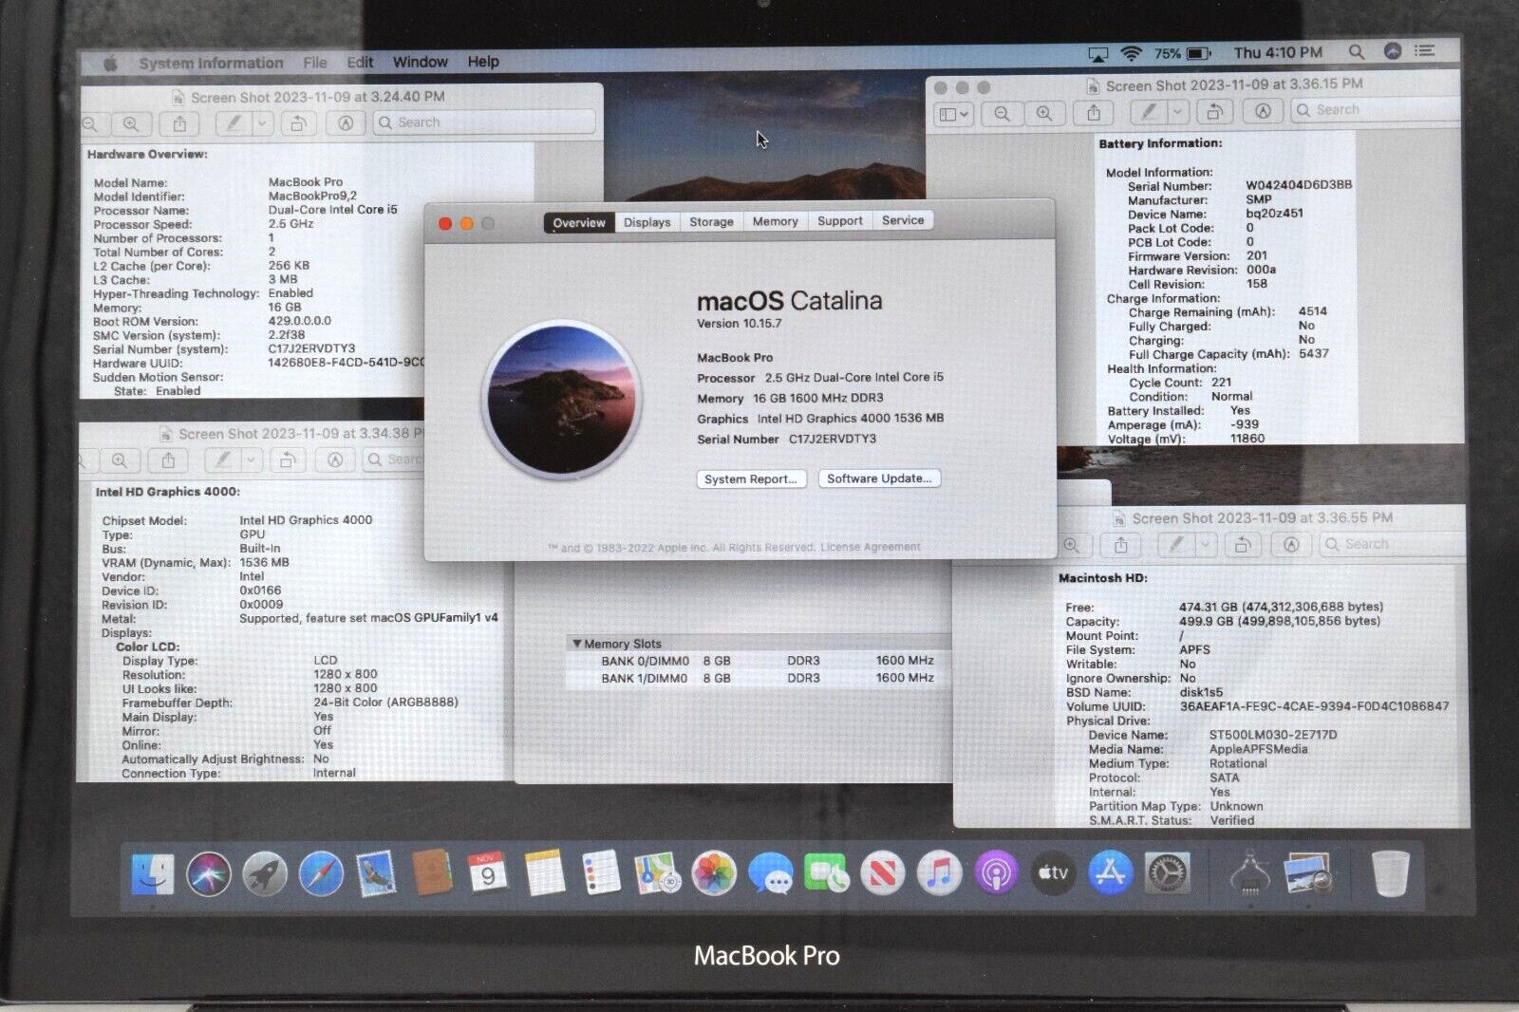Open System Preferences gear in Dock
Image resolution: width=1519 pixels, height=1012 pixels.
click(x=1167, y=873)
